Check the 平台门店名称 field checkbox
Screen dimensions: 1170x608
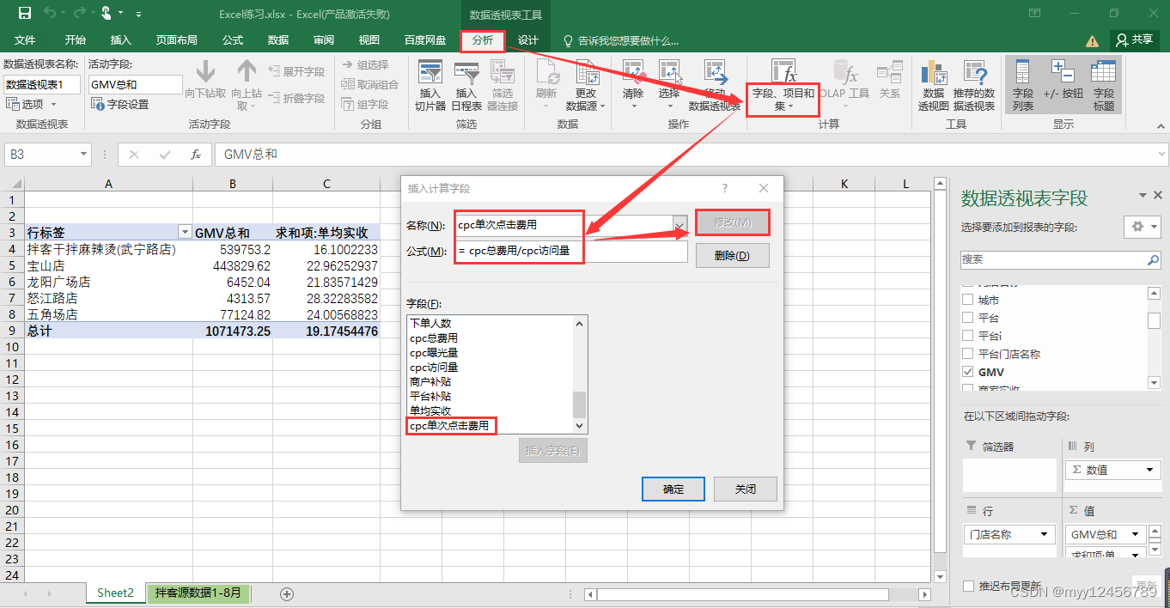point(968,354)
